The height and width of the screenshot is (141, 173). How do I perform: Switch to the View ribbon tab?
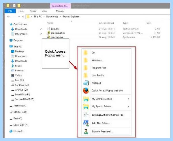44,11
